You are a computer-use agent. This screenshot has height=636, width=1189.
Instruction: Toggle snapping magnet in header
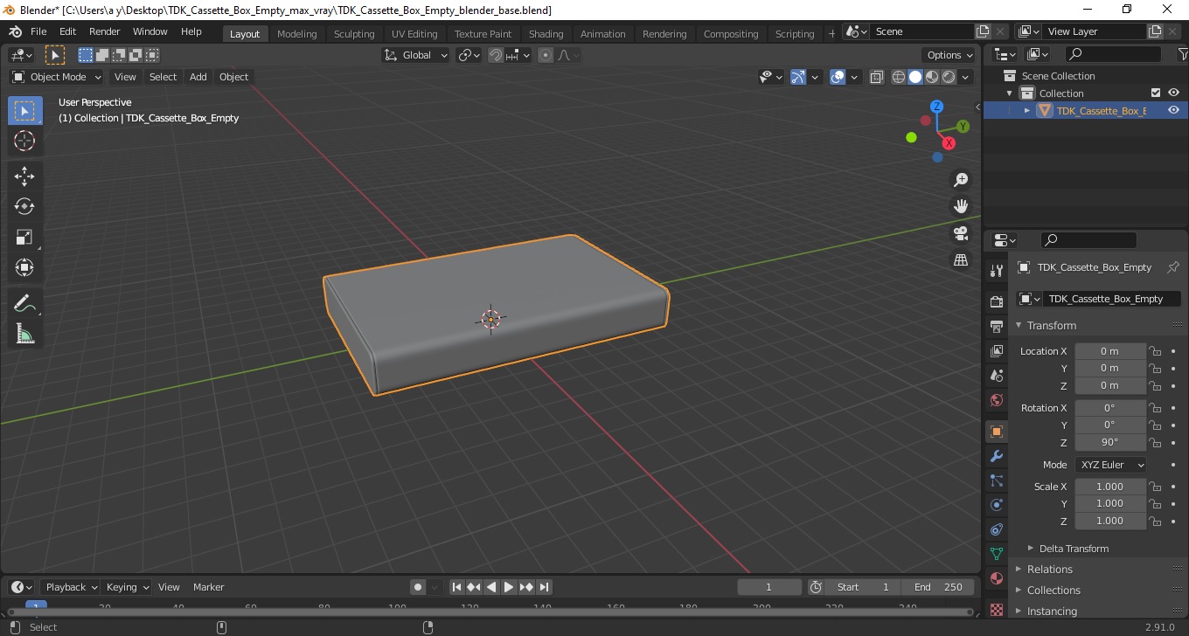(496, 55)
